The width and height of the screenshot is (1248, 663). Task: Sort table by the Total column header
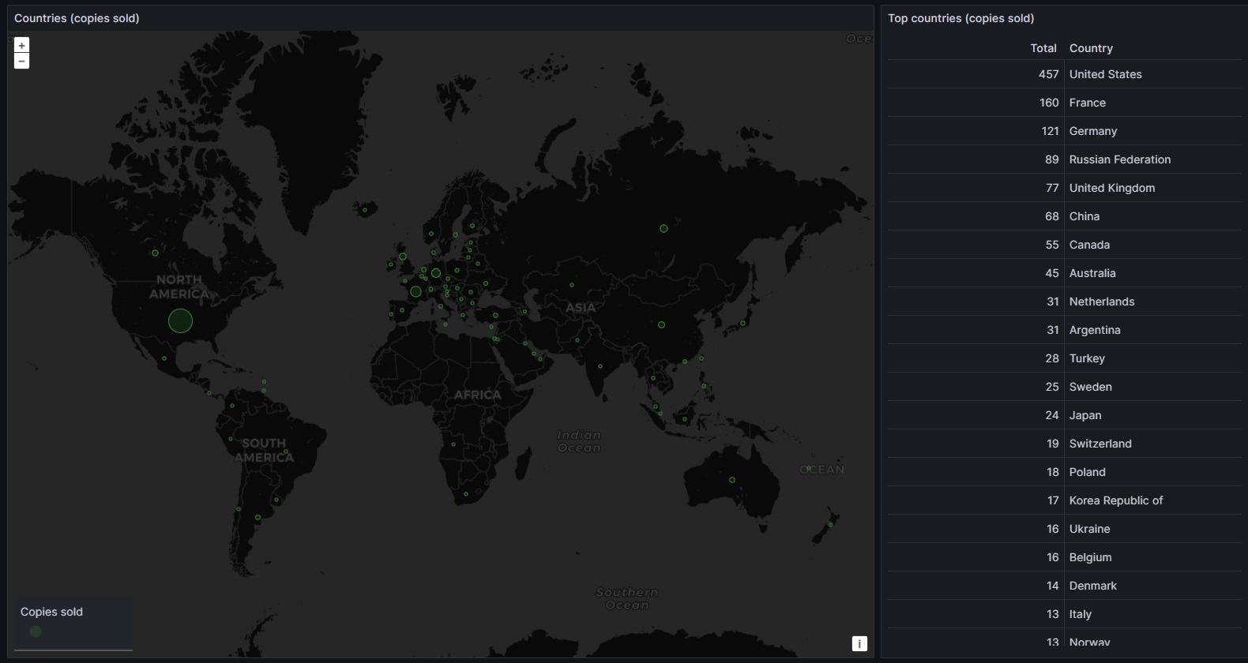[1043, 48]
